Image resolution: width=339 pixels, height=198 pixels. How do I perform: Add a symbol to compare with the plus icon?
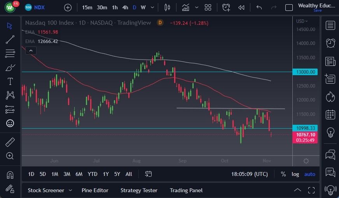tap(68, 8)
